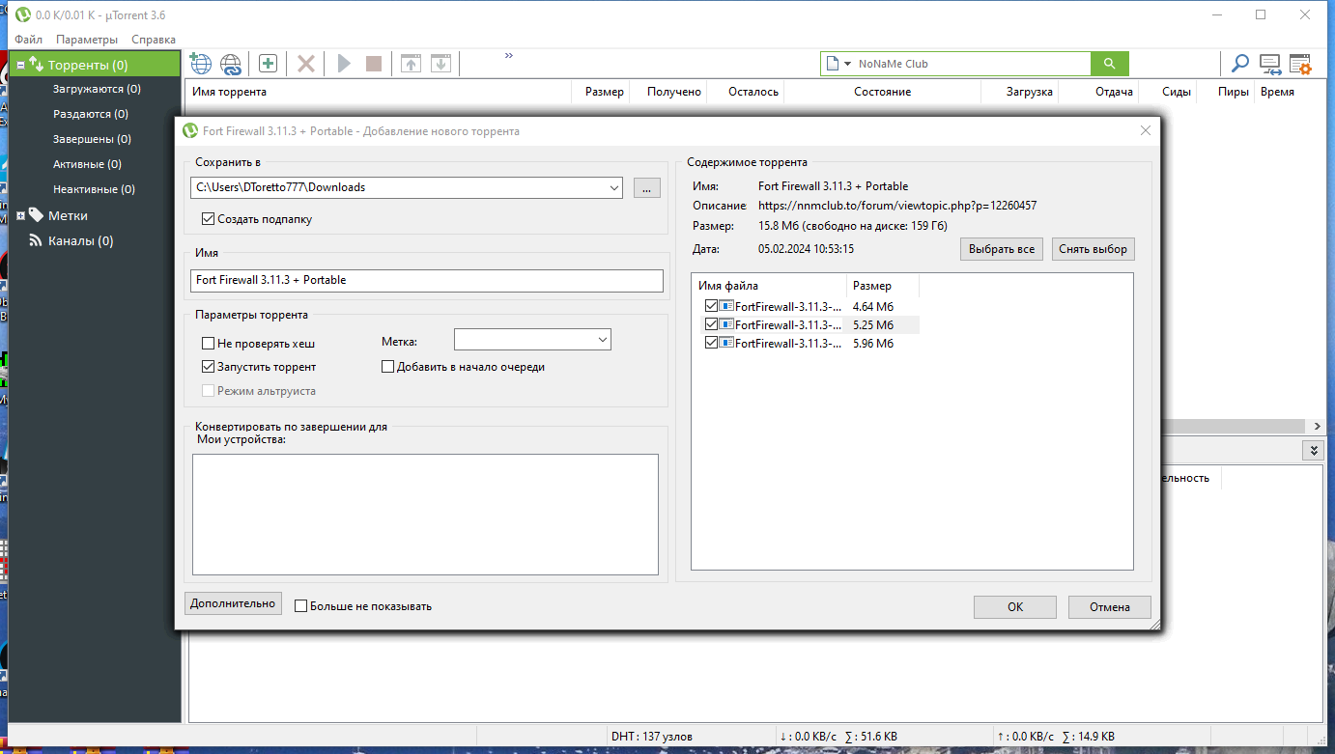
Task: Click the NoNaMe Club search field
Action: [971, 64]
